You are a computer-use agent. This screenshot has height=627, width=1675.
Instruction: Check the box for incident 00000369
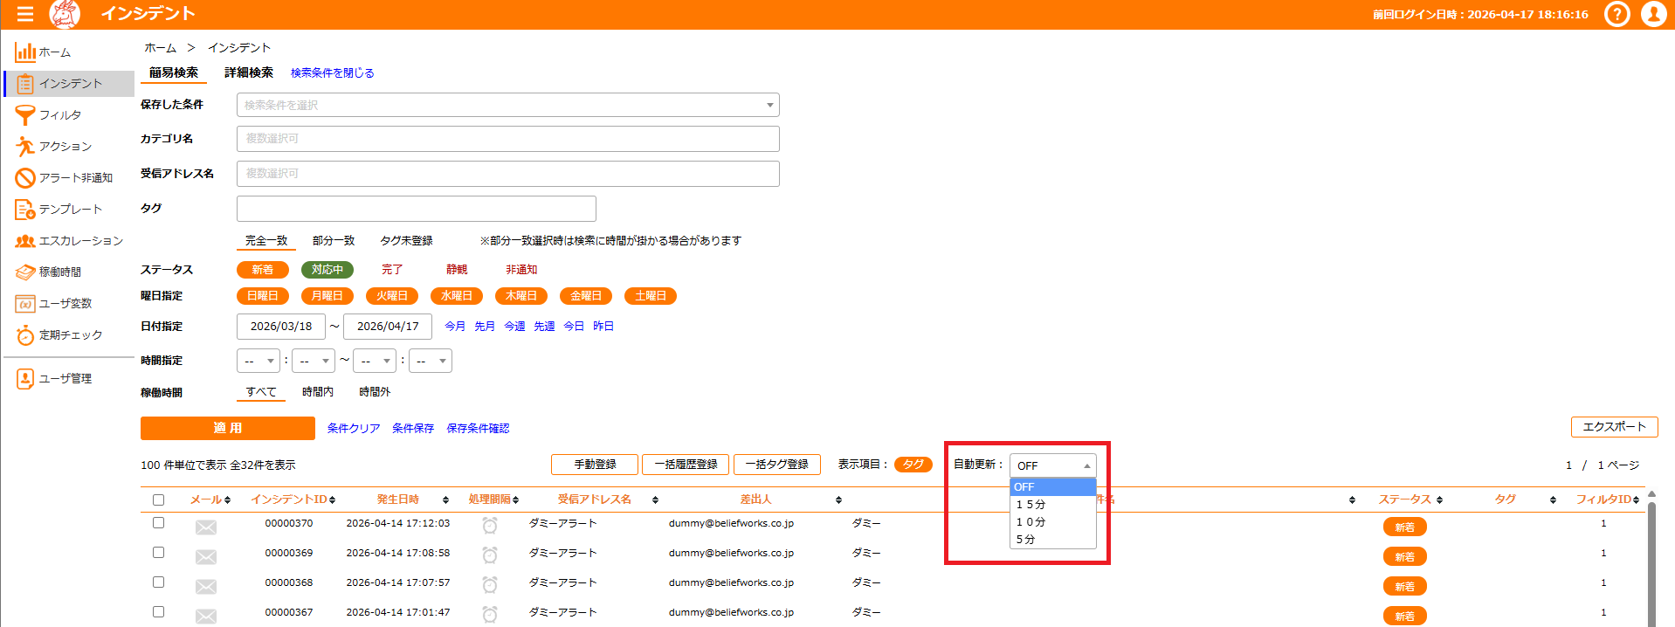point(158,553)
